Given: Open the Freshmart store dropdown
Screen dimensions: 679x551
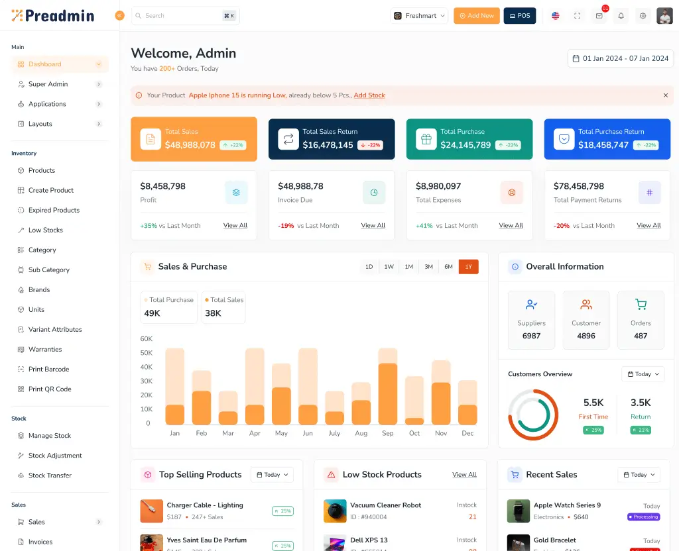Looking at the screenshot, I should [x=418, y=15].
